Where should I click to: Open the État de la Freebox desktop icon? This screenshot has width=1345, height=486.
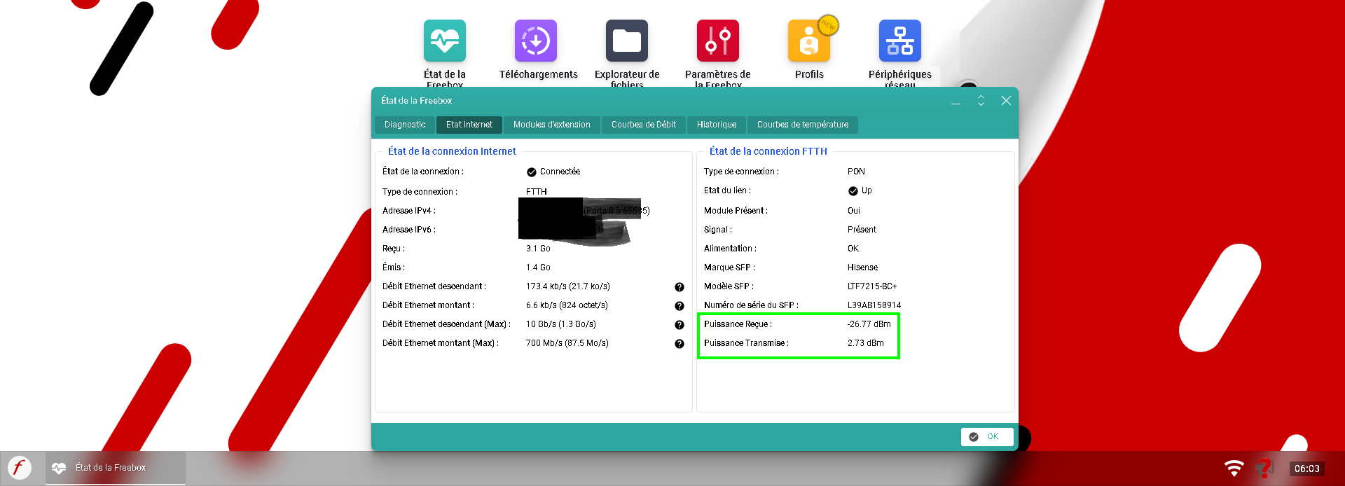[x=444, y=41]
